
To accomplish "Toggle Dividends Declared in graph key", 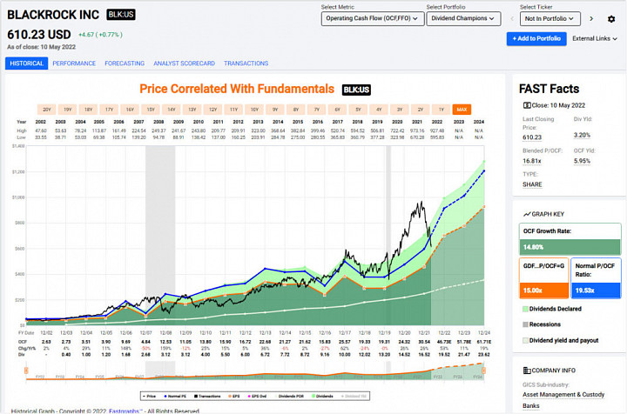I will coord(552,309).
